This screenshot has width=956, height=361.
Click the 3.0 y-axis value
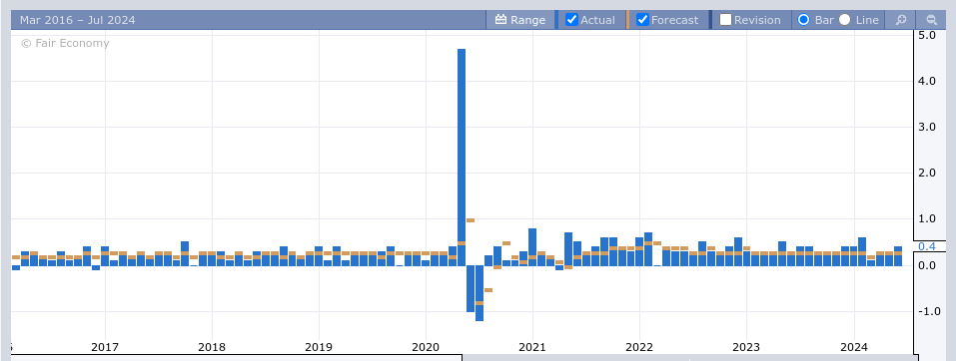coord(927,127)
